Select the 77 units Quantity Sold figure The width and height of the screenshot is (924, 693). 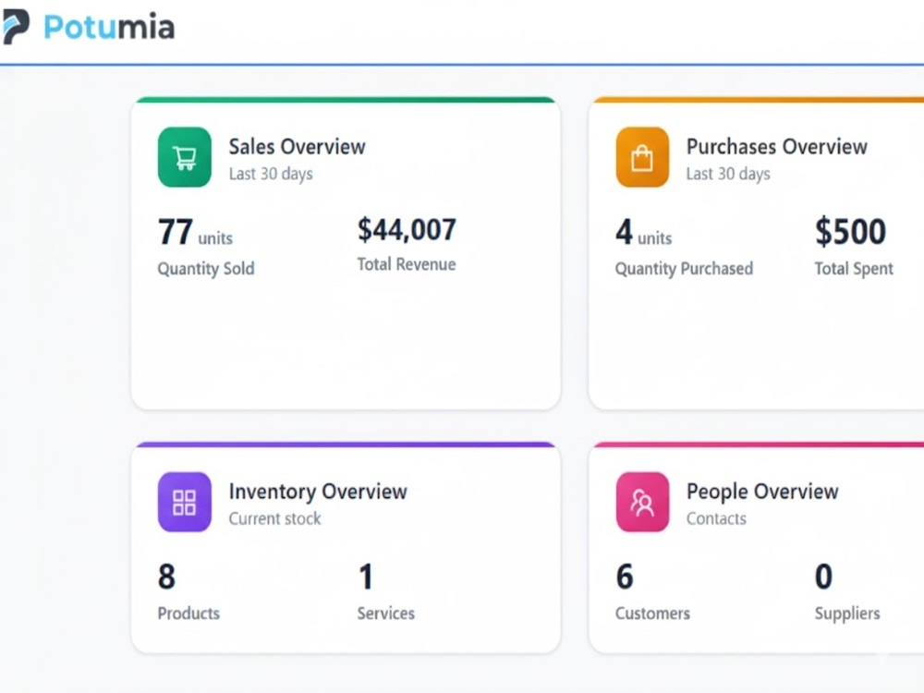click(x=195, y=232)
